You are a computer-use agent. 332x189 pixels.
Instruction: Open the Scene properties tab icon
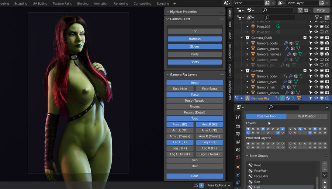238,150
